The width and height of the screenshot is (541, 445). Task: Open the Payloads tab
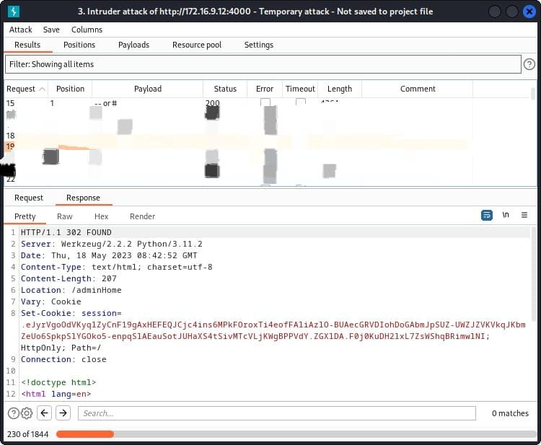pos(133,45)
